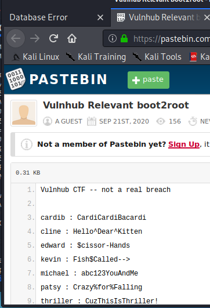Viewport: 210px width, 308px height.
Task: Open the Kali Linux bookmark
Action: (x=35, y=57)
